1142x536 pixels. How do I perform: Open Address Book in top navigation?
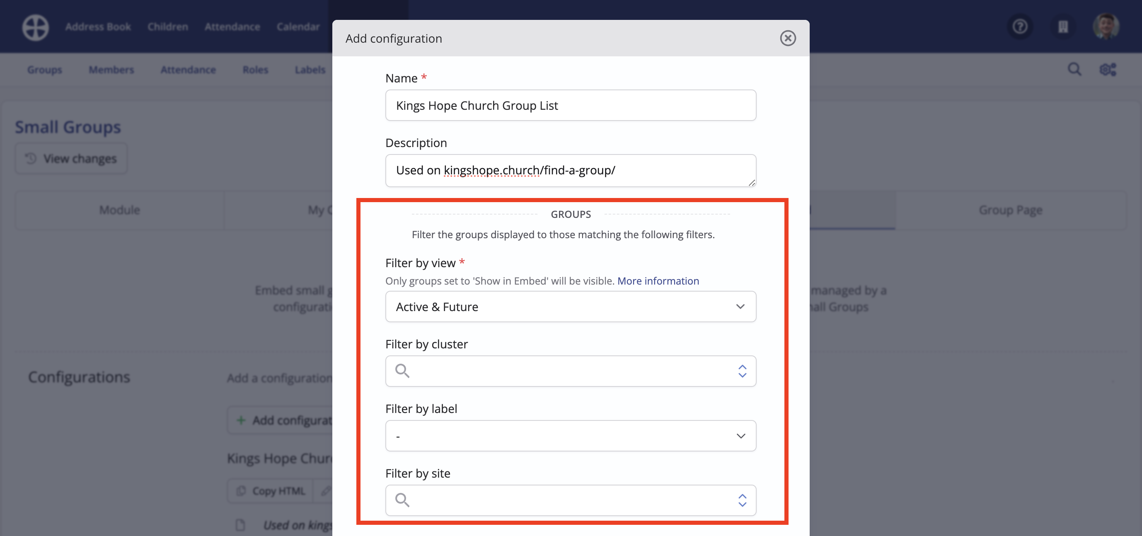(98, 27)
